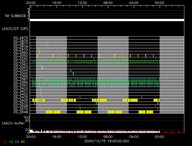Click the OS_3570 row label

[x=21, y=109]
